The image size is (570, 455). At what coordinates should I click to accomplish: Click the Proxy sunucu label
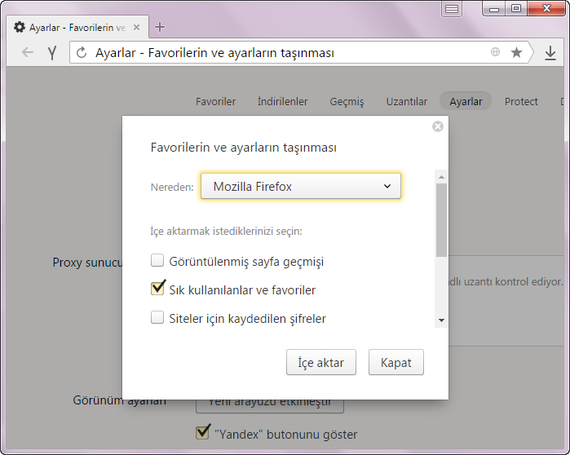[87, 263]
